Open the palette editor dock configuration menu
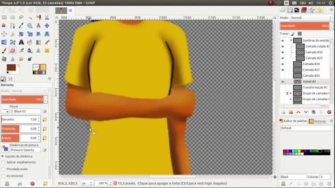335x188 pixels. 331,121
